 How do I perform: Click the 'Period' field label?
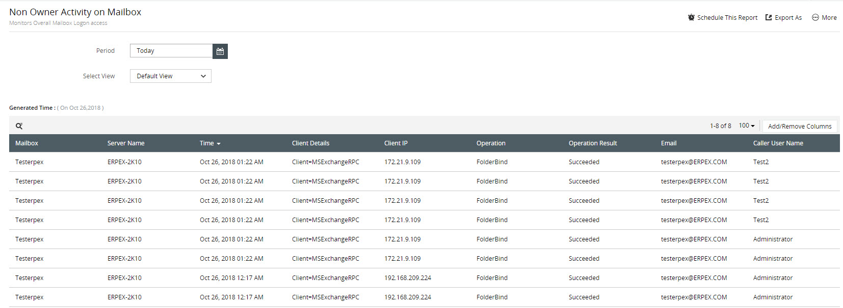coord(106,51)
